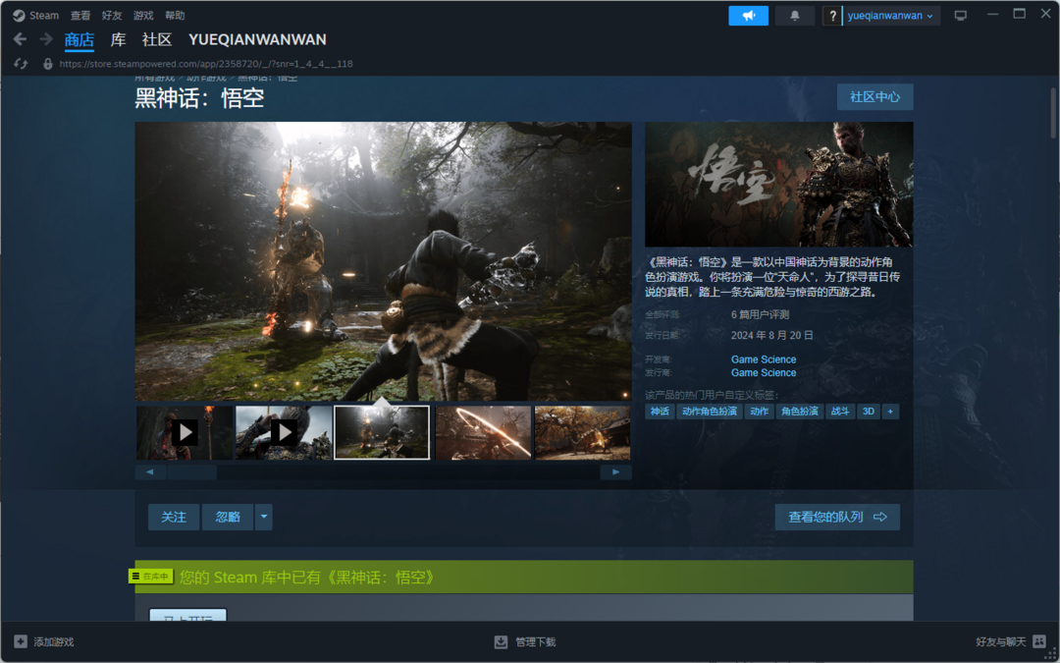Open the notifications bell
Screen dimensions: 1060x663
click(x=794, y=16)
